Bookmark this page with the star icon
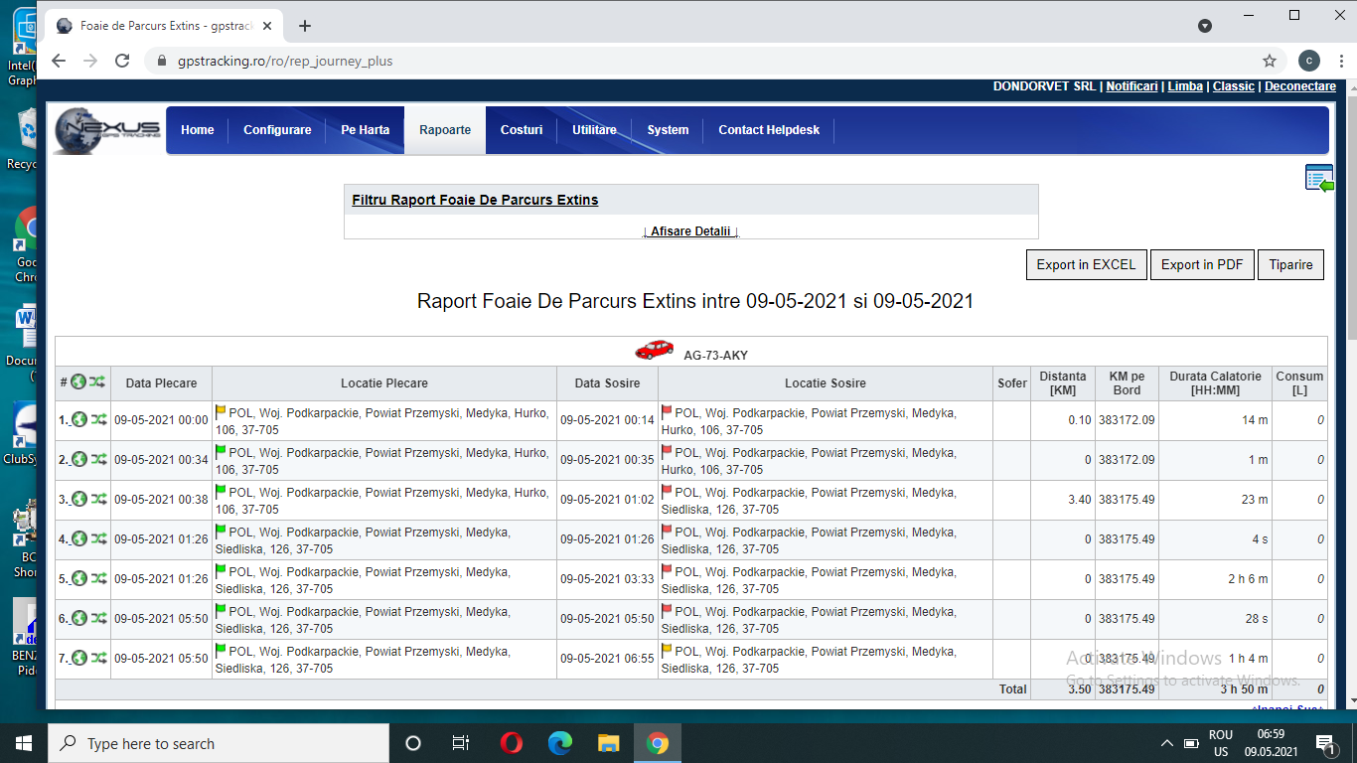Screen dimensions: 1357x763 pos(1270,61)
